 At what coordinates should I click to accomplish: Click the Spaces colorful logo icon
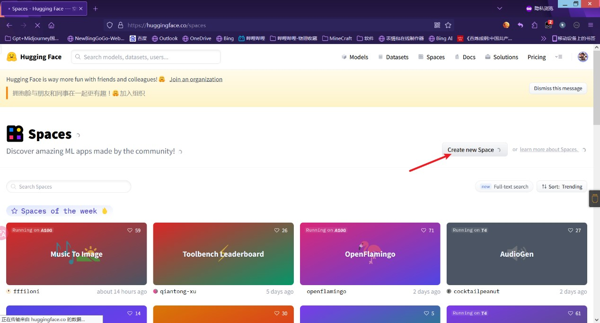pos(15,134)
